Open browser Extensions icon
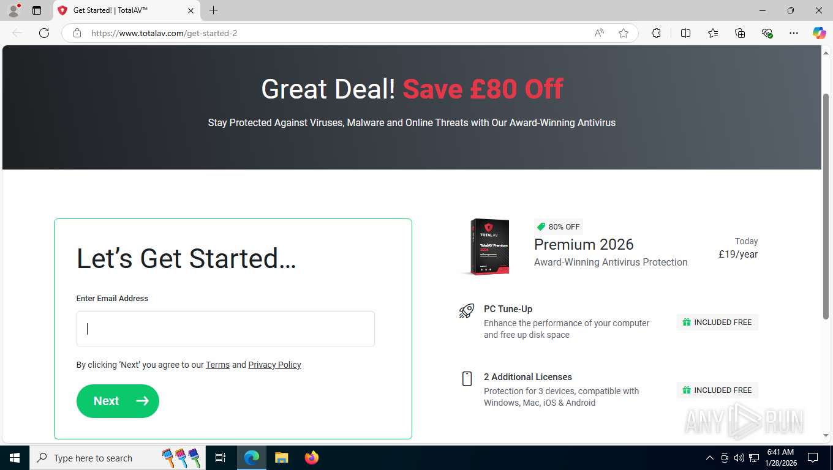This screenshot has height=470, width=833. (656, 33)
